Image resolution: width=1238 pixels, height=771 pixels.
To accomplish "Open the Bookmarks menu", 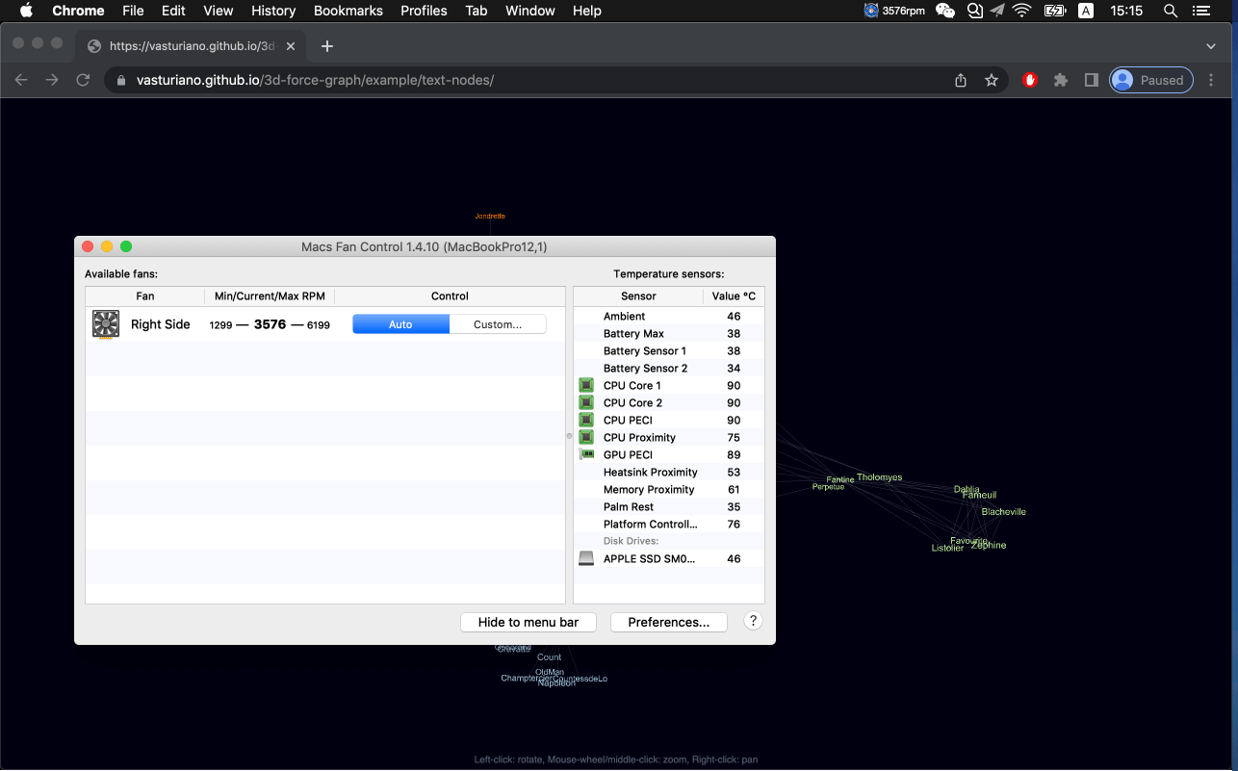I will [348, 11].
